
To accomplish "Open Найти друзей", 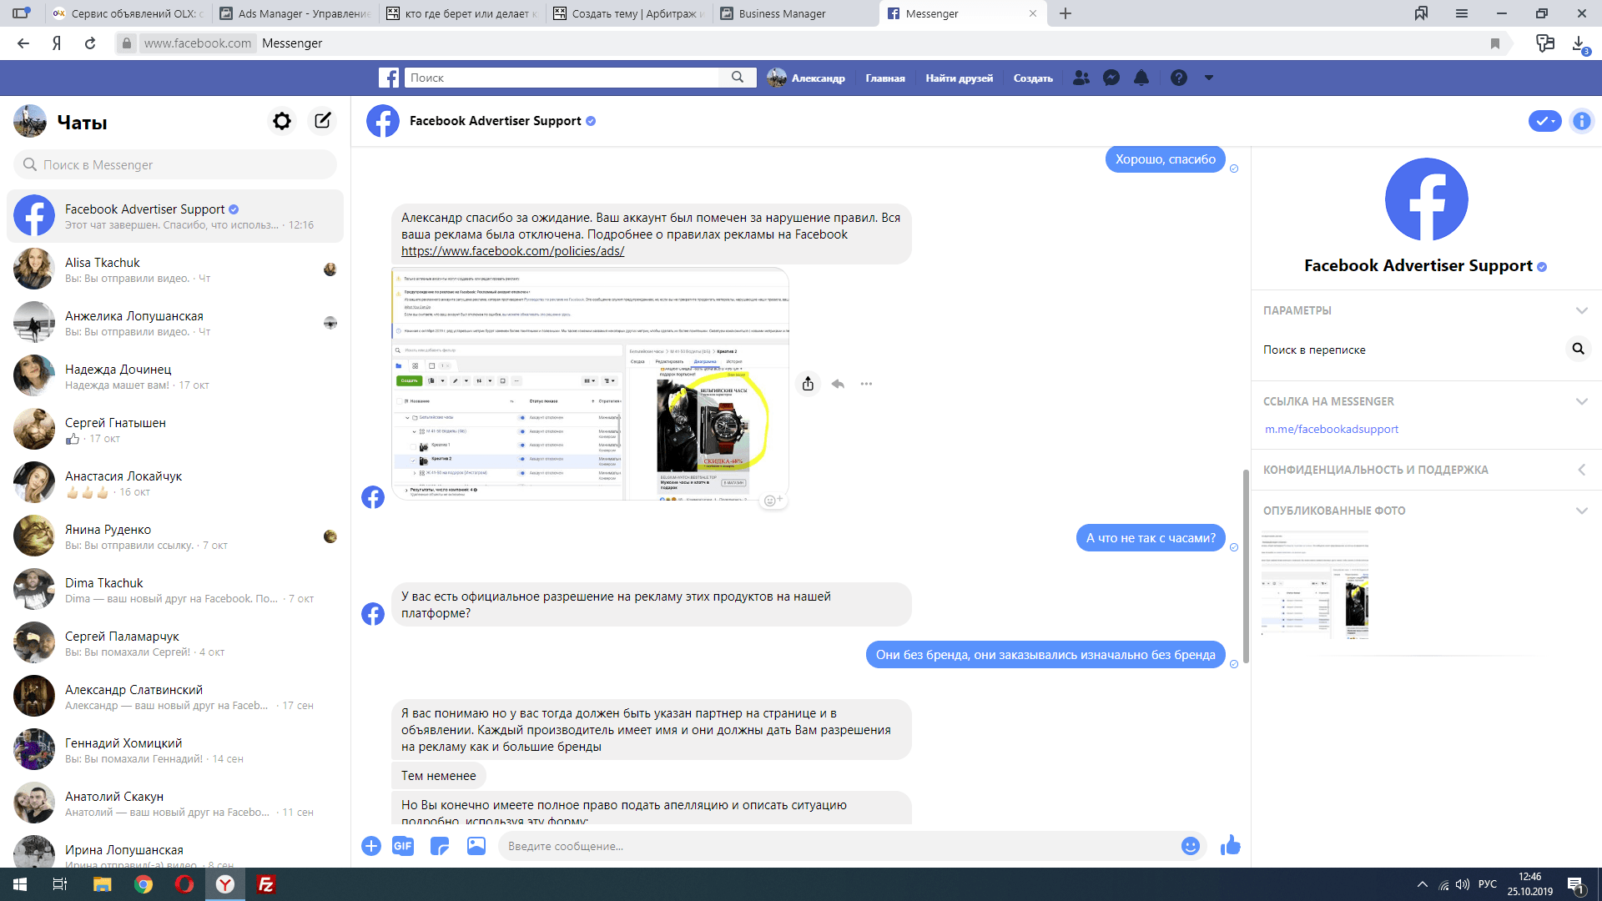I will [959, 78].
